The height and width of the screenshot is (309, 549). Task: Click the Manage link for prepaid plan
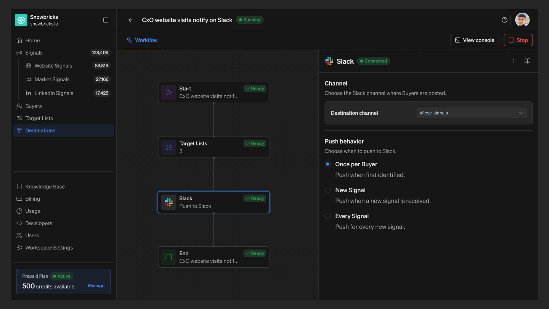pyautogui.click(x=96, y=286)
